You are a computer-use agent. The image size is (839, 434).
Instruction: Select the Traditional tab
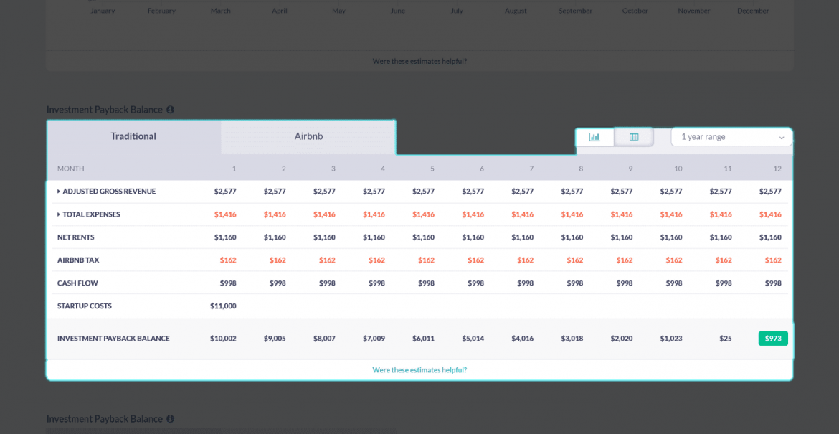(x=133, y=136)
